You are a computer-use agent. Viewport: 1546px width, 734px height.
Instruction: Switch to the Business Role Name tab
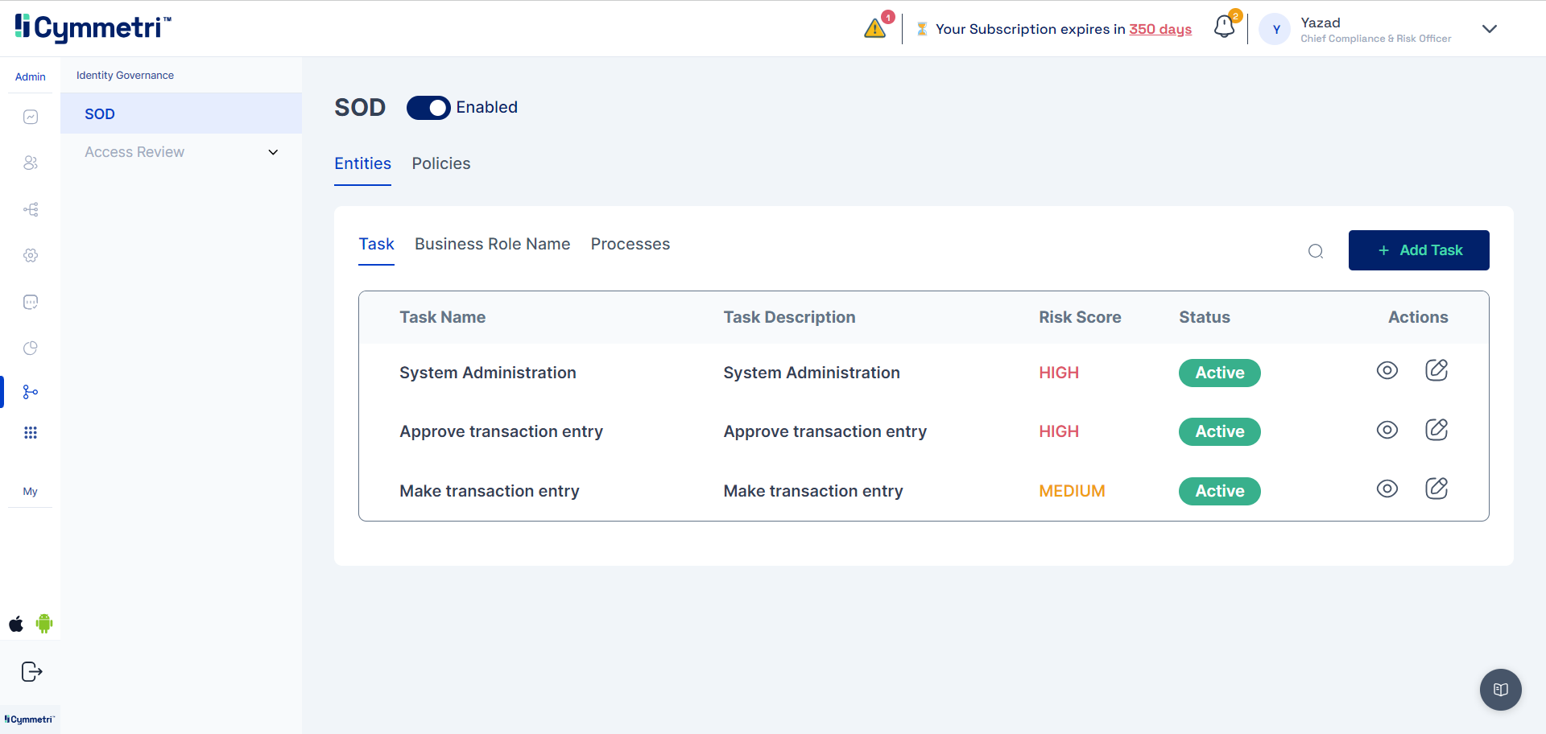coord(492,244)
